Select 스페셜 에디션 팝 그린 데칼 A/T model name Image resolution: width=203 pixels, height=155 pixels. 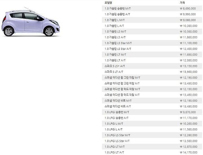coord(122,83)
